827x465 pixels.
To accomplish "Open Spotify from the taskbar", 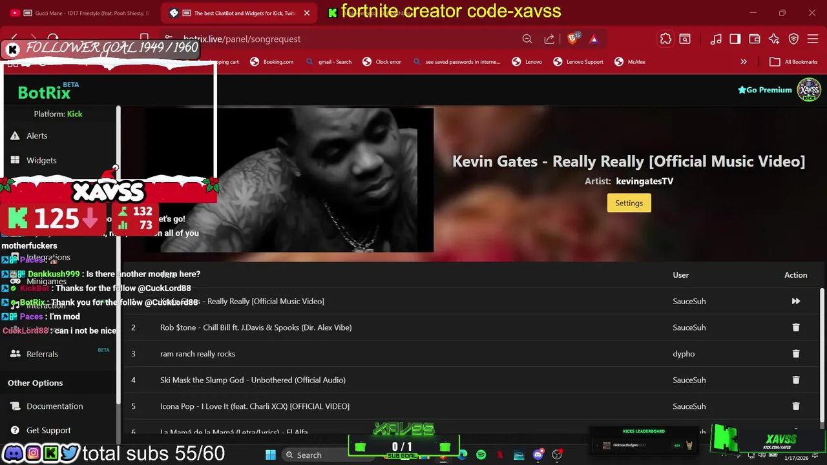I will tap(481, 455).
